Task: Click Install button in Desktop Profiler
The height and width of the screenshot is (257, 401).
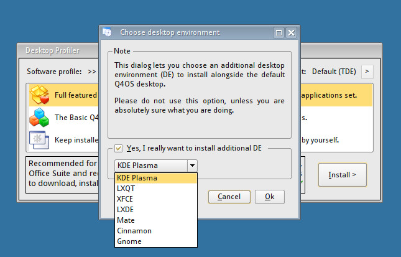Action: click(342, 175)
